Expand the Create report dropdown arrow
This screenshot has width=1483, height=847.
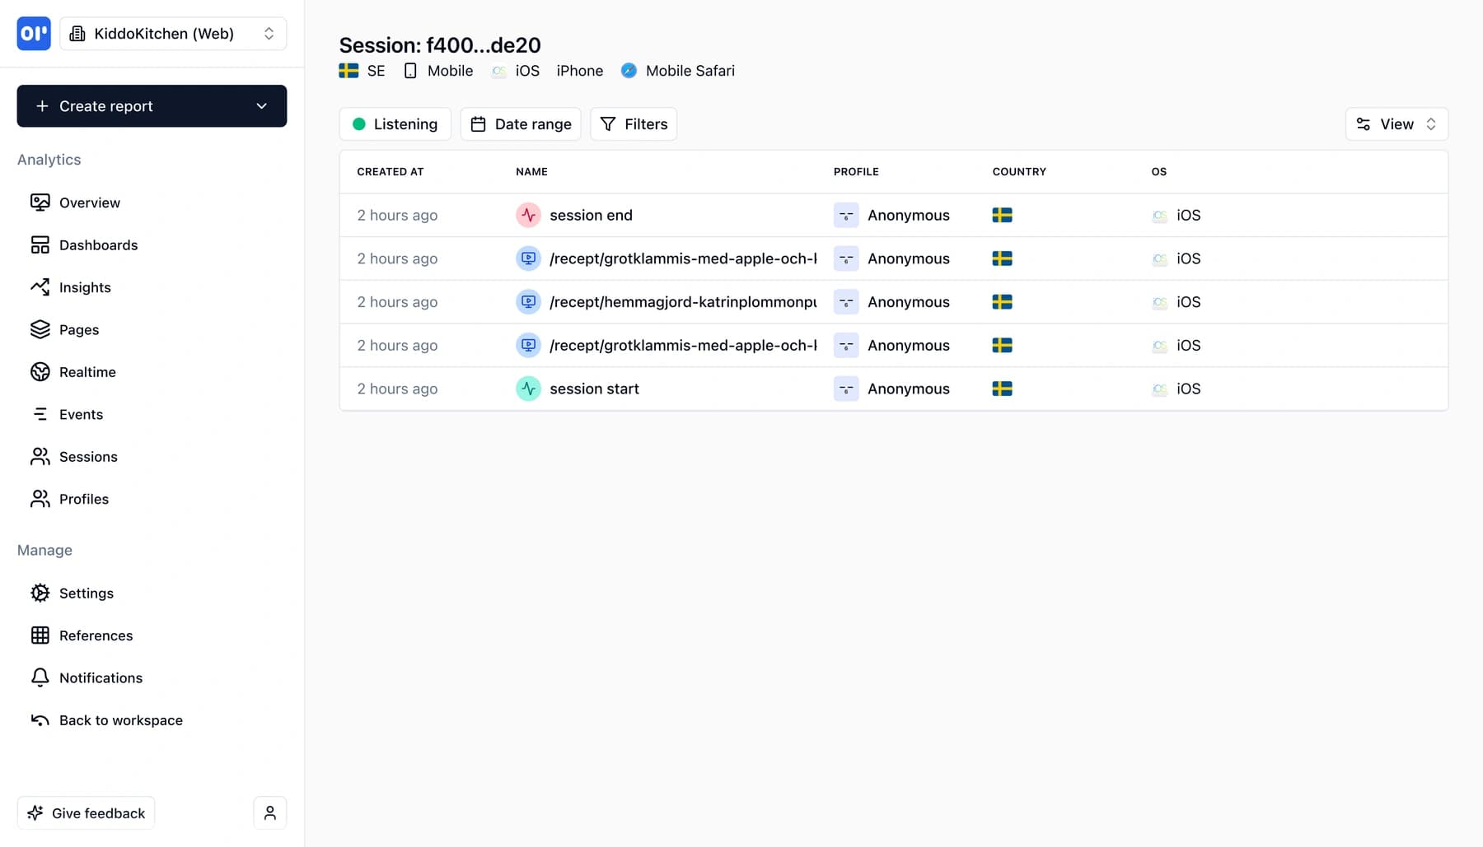[262, 106]
